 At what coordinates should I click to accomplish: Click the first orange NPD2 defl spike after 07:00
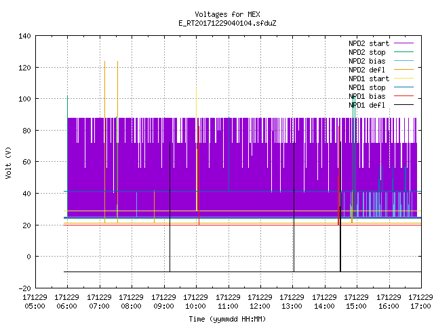point(104,142)
